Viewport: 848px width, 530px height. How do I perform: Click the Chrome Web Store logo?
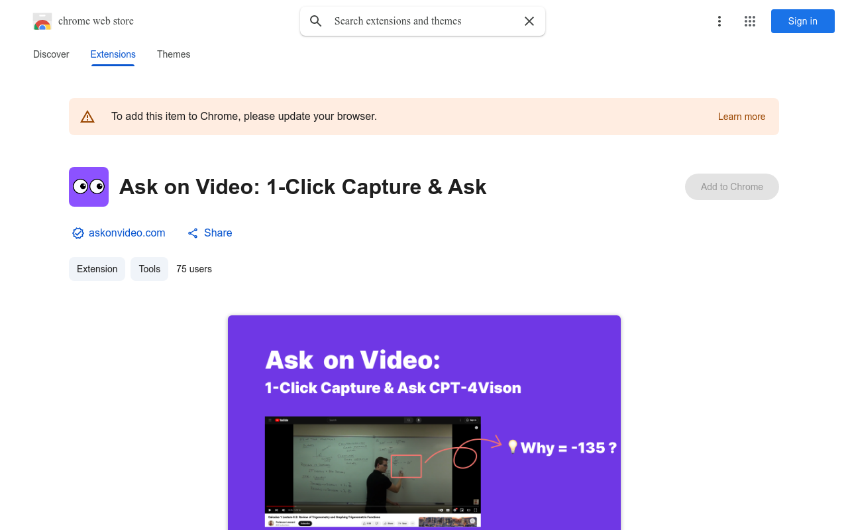tap(42, 21)
